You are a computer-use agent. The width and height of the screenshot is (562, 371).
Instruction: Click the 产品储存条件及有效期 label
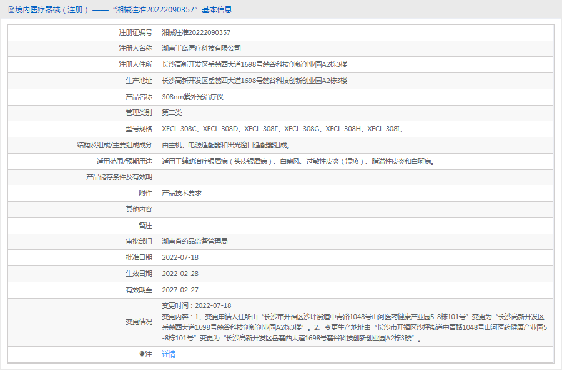(119, 177)
